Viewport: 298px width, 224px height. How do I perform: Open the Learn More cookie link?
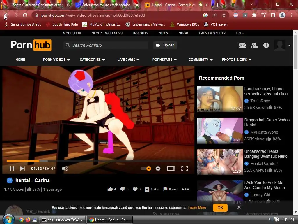coord(197,208)
